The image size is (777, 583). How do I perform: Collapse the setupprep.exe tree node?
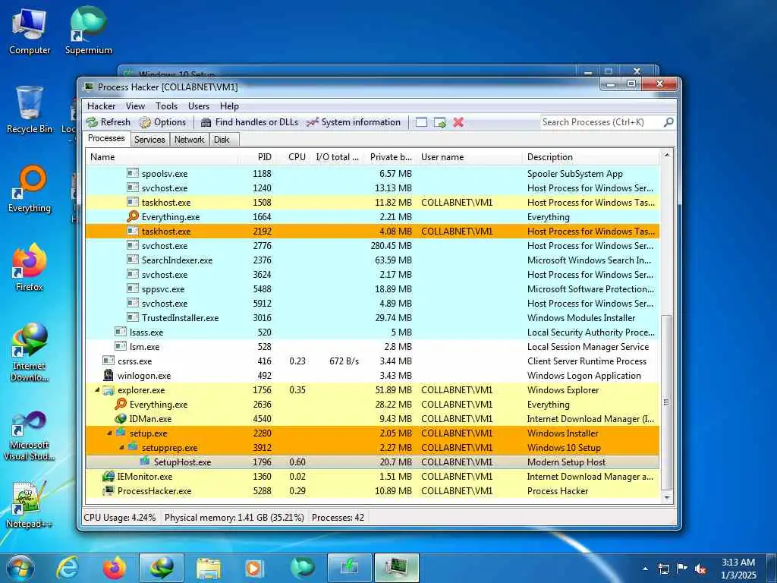(121, 448)
